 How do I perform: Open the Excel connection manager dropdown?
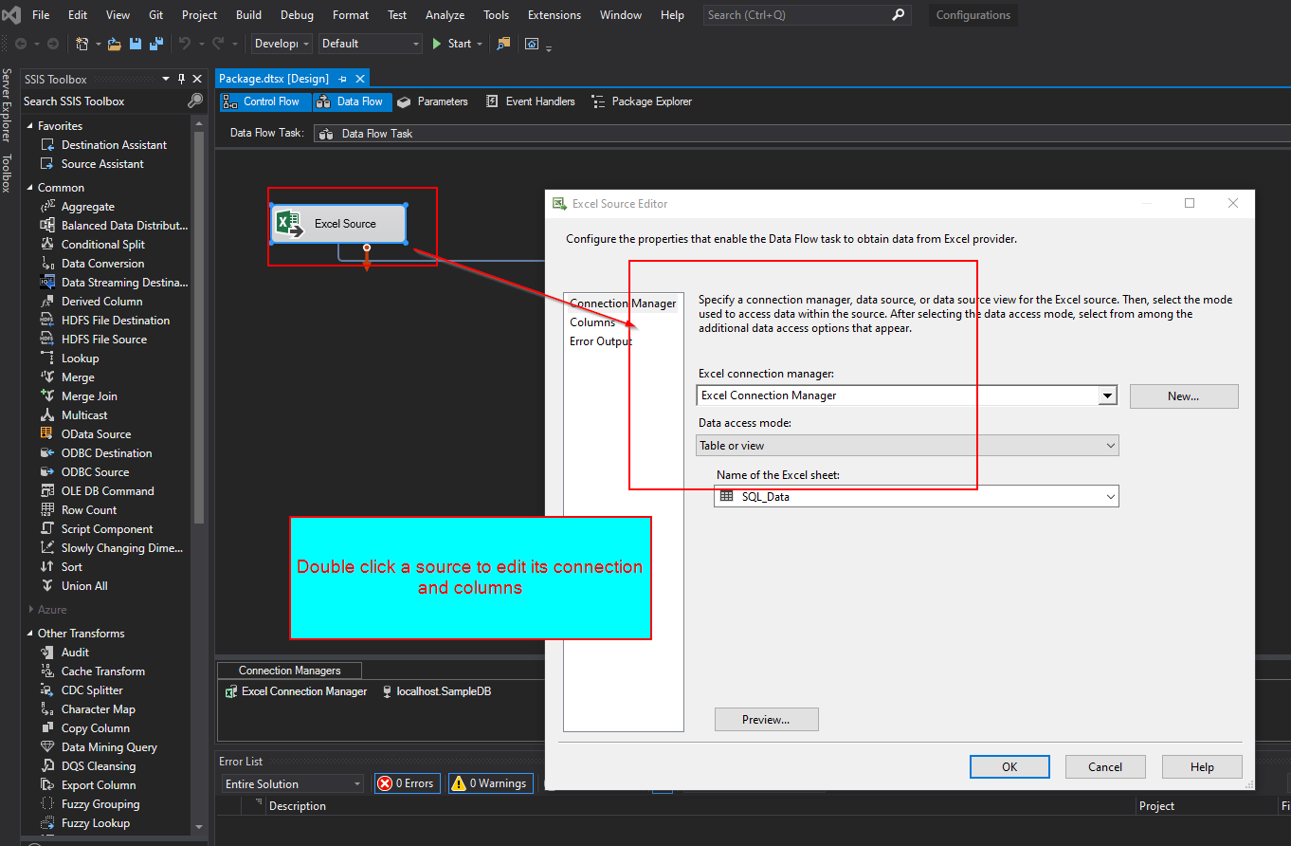1107,395
